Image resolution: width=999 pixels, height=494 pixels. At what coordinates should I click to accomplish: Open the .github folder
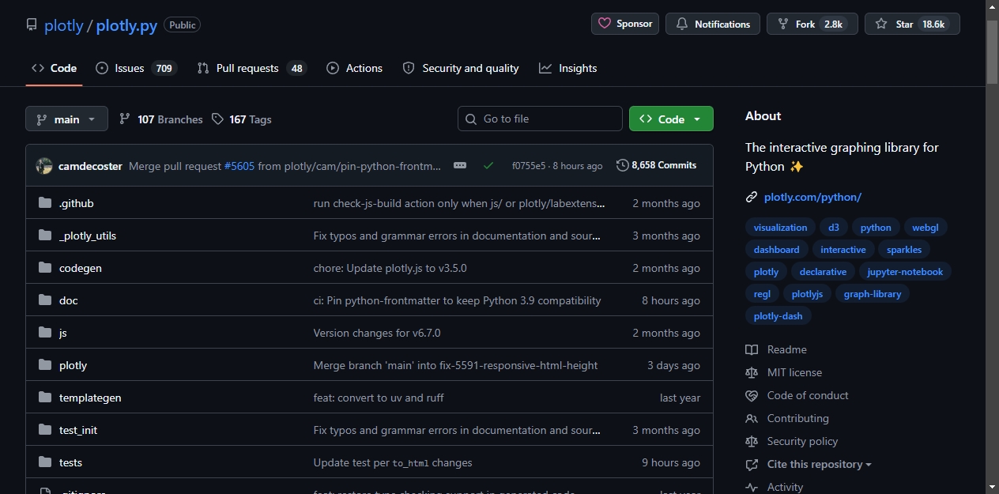pyautogui.click(x=77, y=203)
